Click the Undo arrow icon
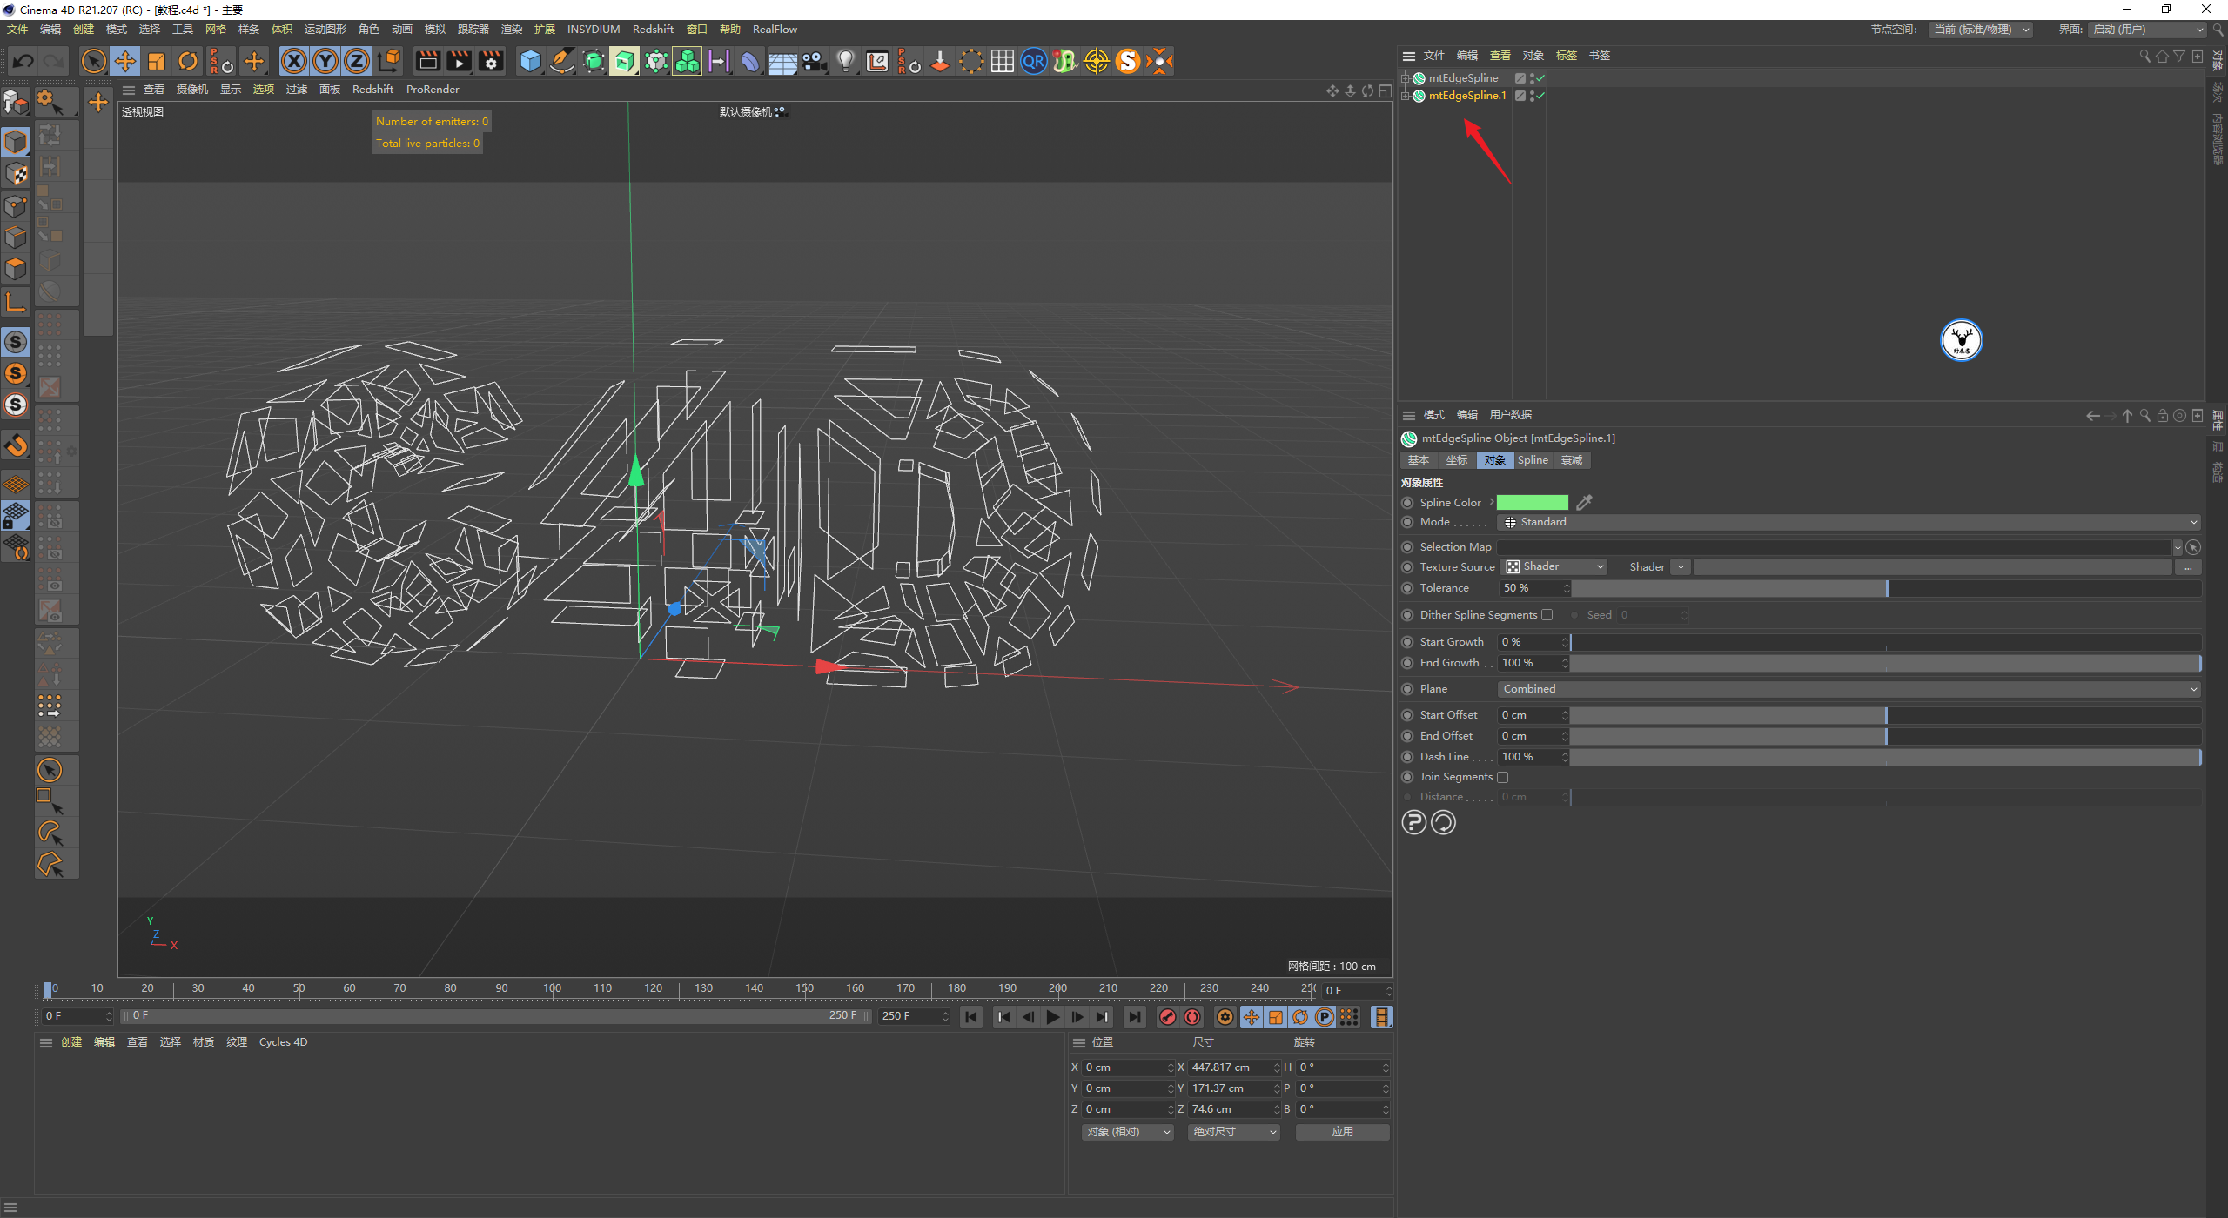Image resolution: width=2228 pixels, height=1218 pixels. [x=23, y=61]
